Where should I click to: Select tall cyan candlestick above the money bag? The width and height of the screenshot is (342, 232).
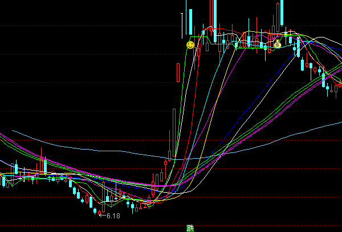point(280,13)
